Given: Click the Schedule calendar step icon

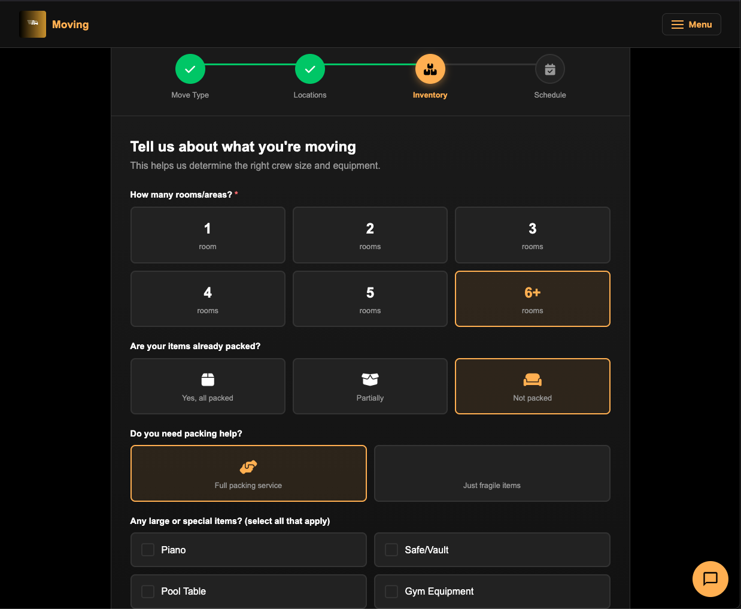Looking at the screenshot, I should 549,69.
